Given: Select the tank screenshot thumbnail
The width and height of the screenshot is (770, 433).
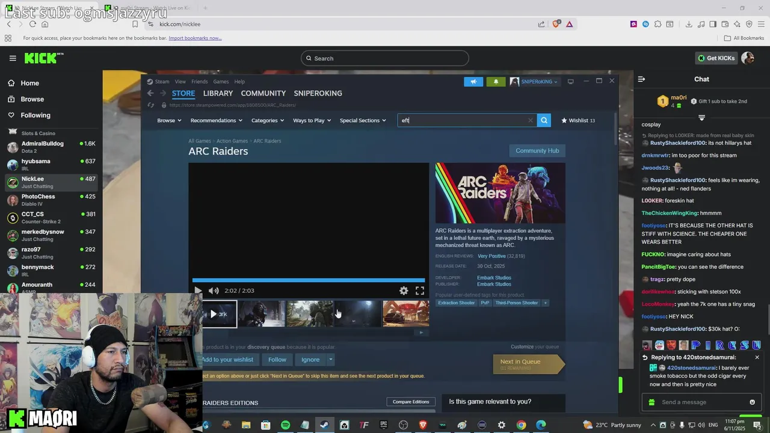Looking at the screenshot, I should 406,314.
